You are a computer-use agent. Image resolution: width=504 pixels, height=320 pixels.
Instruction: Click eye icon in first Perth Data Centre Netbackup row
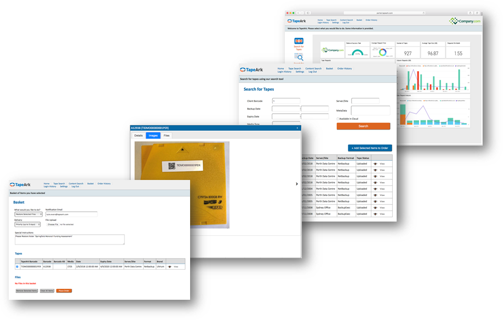tap(375, 164)
